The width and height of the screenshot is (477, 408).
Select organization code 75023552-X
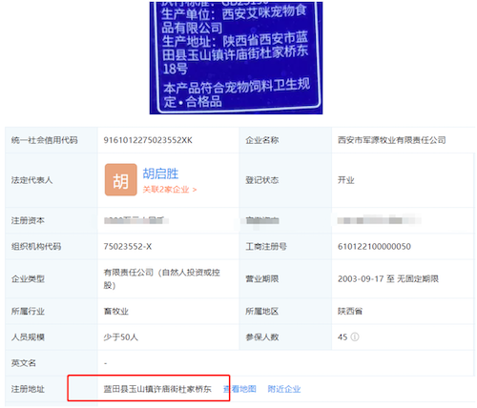click(x=128, y=247)
